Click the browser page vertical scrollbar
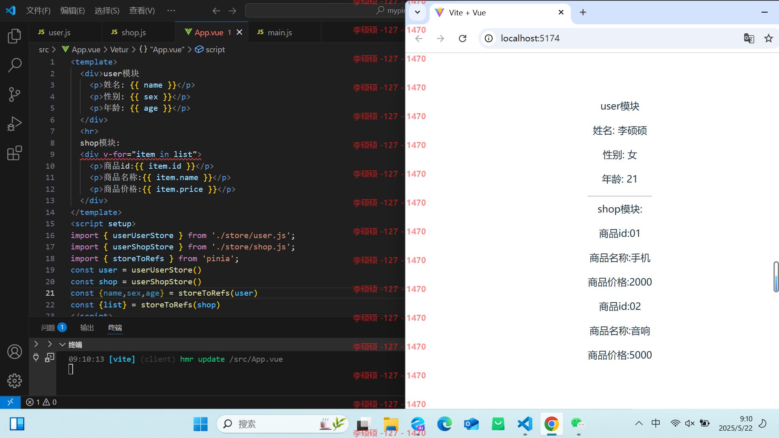Image resolution: width=779 pixels, height=438 pixels. 776,277
